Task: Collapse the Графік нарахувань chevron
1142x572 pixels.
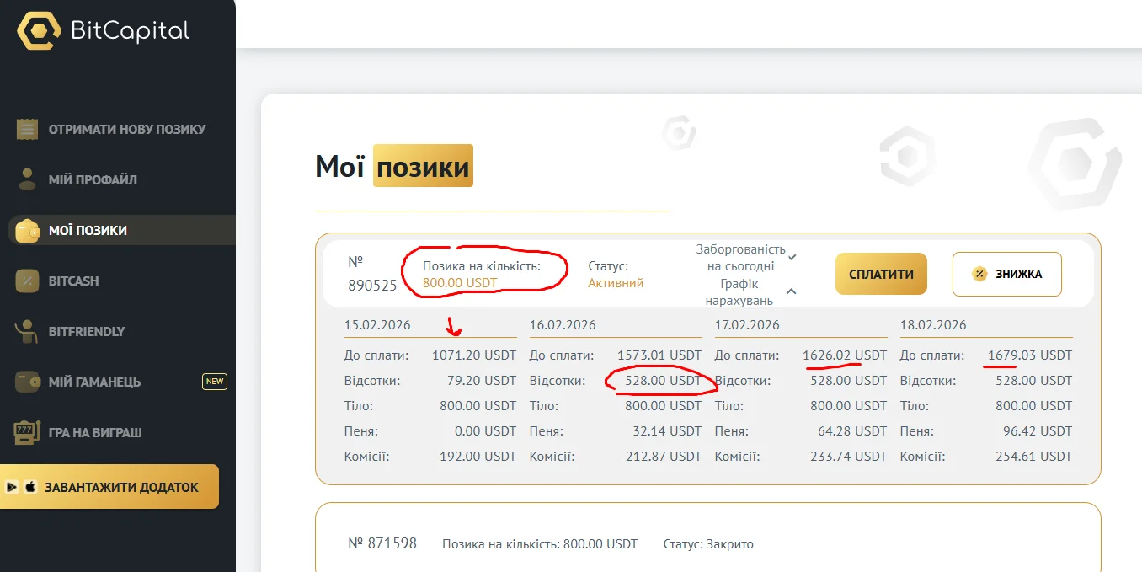Action: tap(792, 291)
